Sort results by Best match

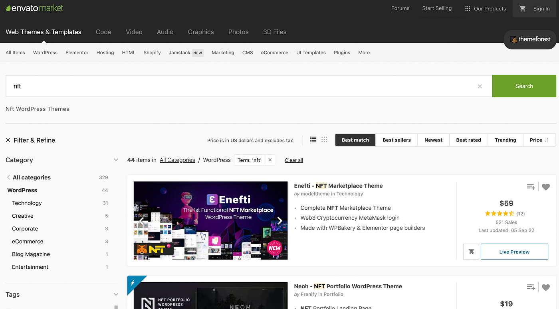click(355, 140)
